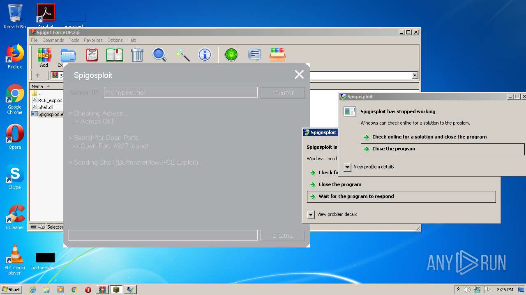This screenshot has width=526, height=295.
Task: Select the parent folder '..' row
Action: coord(40,93)
